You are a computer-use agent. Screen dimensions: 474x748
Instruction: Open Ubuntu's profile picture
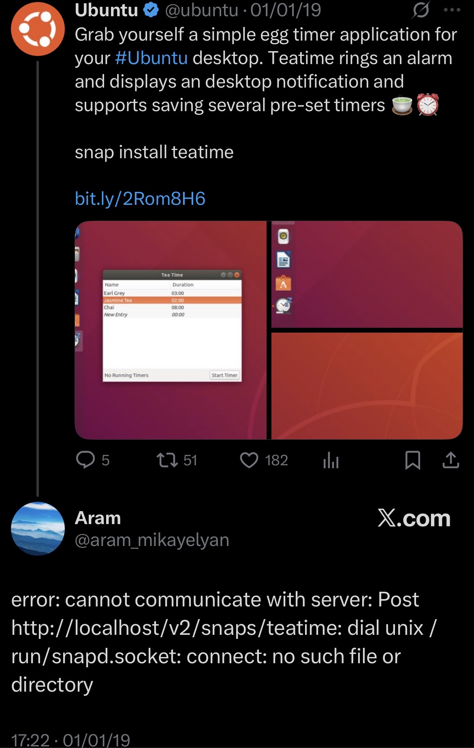(38, 29)
